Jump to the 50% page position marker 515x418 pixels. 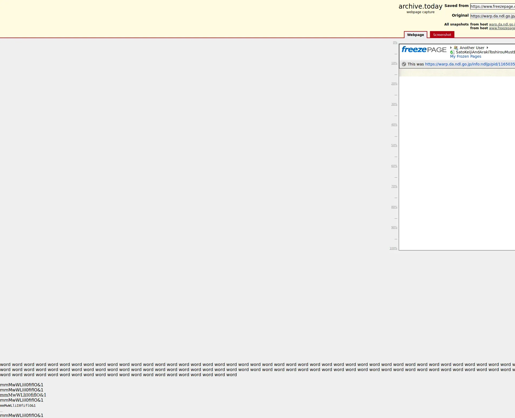(x=394, y=145)
